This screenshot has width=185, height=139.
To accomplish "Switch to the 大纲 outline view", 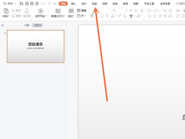I will (x=27, y=25).
